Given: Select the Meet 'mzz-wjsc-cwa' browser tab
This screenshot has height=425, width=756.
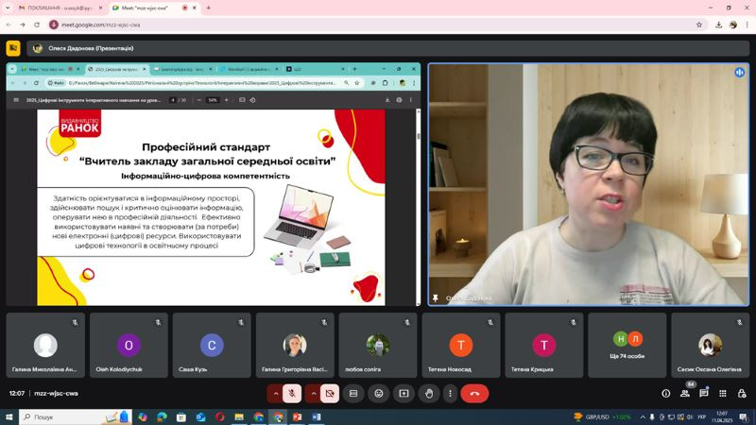Looking at the screenshot, I should click(x=147, y=8).
